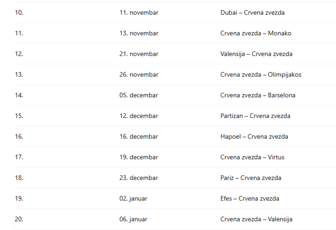Screen dimensions: 336x230
Task: Select the Crvena zvezda – Olimpijakos match
Action: coord(261,75)
